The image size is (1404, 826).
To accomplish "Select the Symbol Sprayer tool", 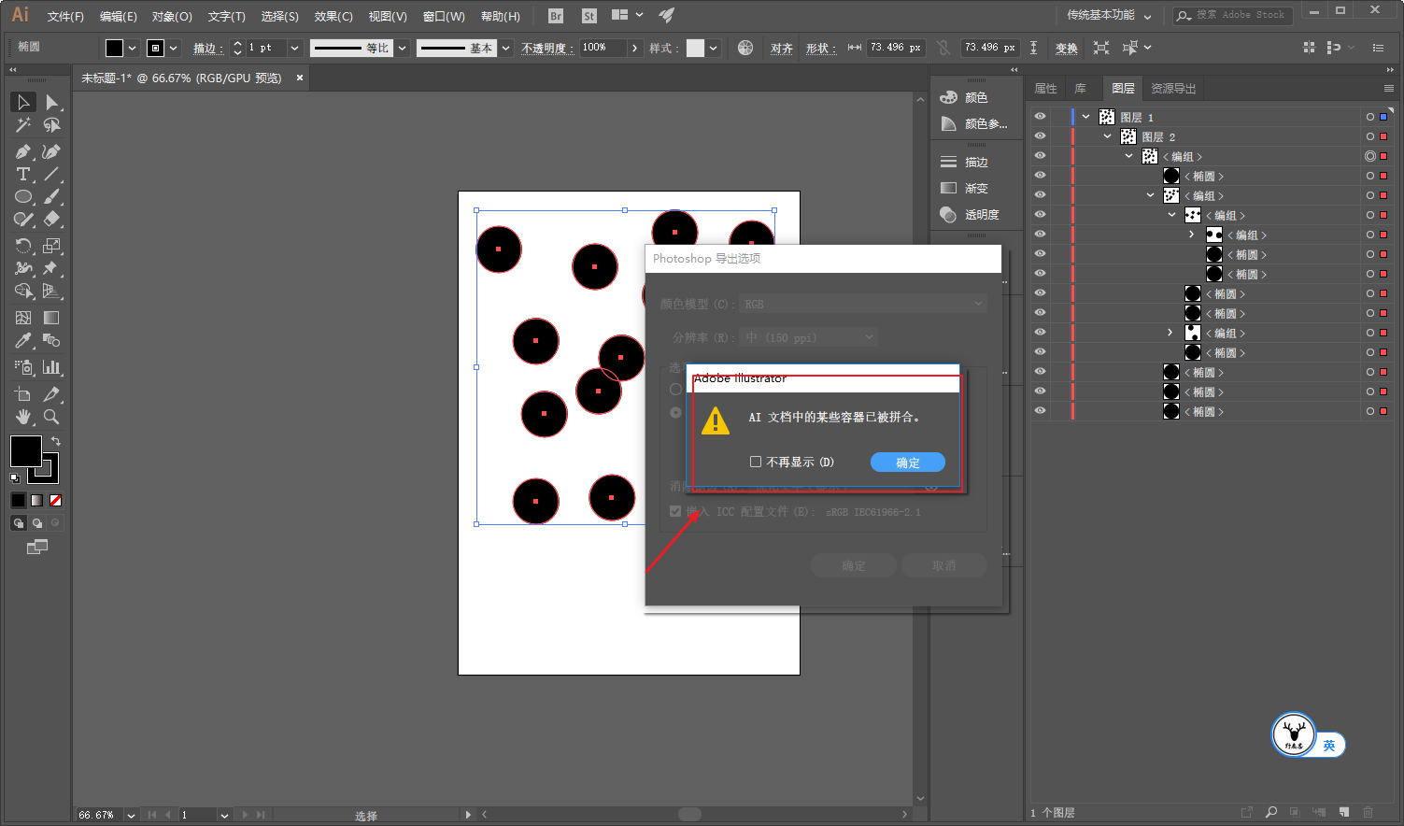I will click(23, 367).
